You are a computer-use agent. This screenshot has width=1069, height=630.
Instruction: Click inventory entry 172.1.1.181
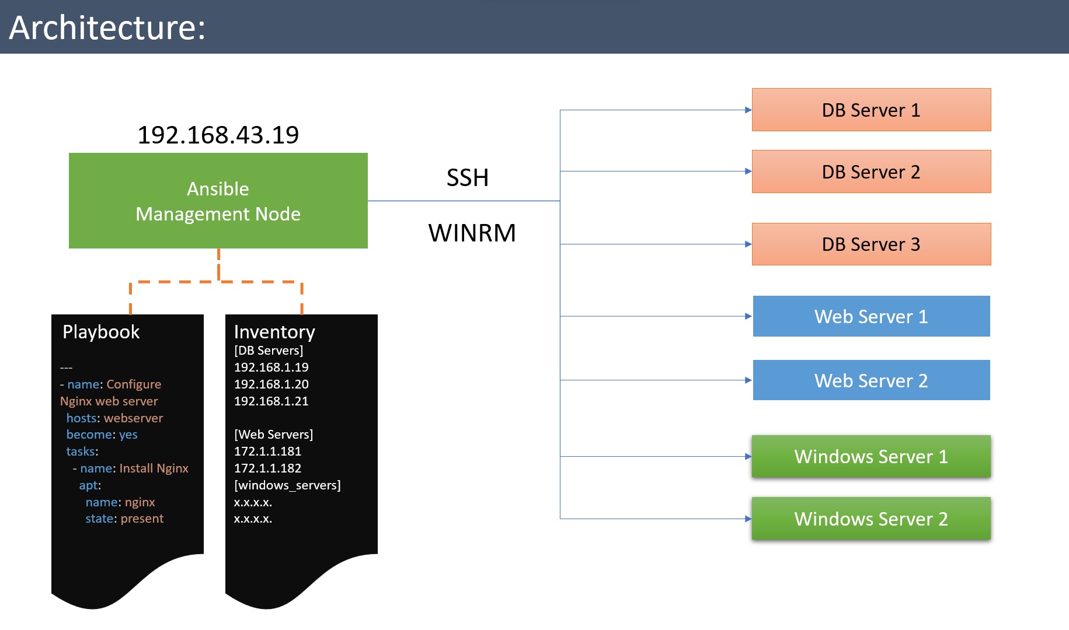coord(267,452)
